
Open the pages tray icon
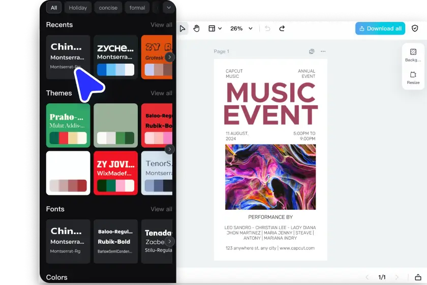(x=418, y=277)
